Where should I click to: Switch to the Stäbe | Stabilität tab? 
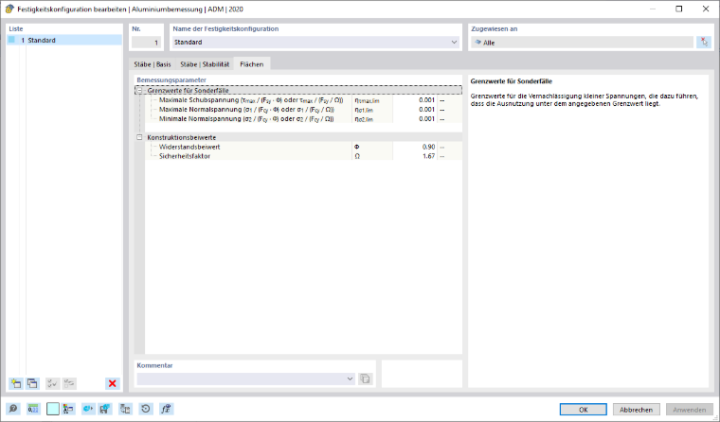pyautogui.click(x=205, y=64)
